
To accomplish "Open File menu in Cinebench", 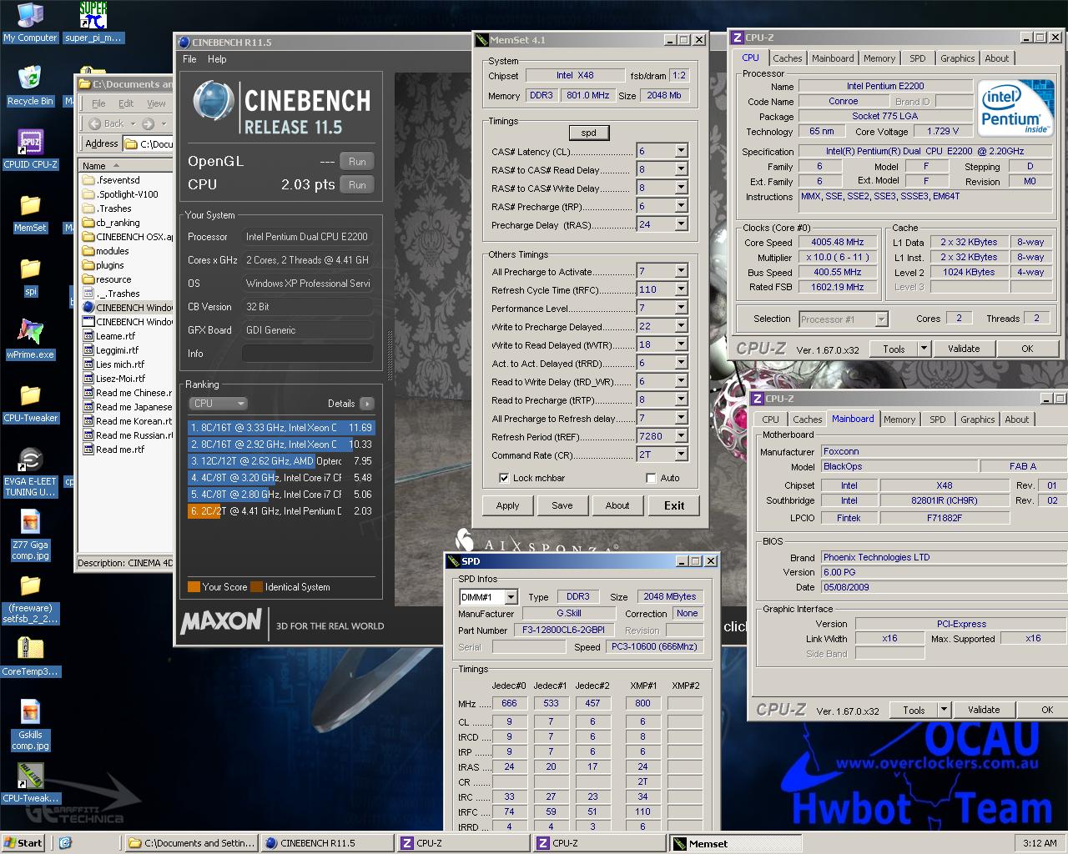I will pos(189,59).
